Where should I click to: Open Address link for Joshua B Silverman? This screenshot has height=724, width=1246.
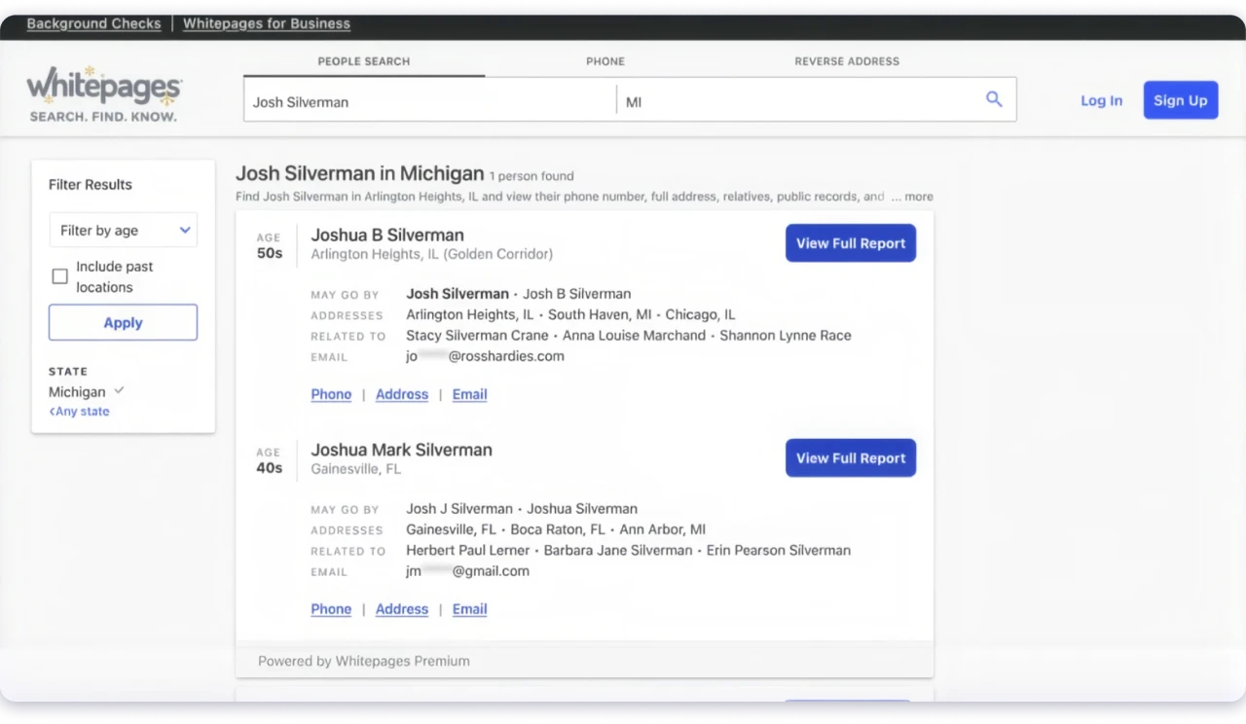coord(402,394)
